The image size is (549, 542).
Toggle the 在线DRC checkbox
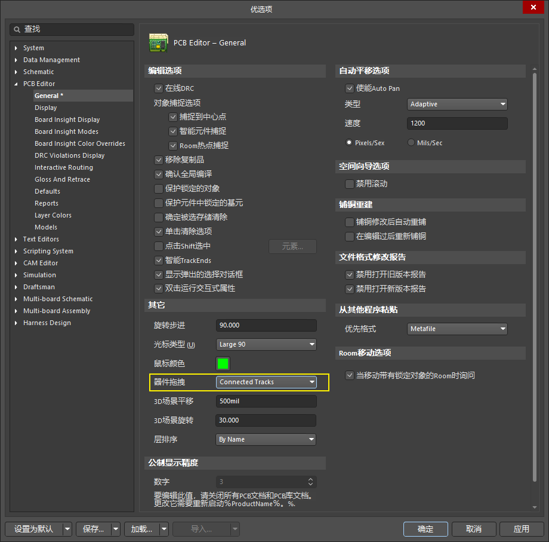coord(159,88)
